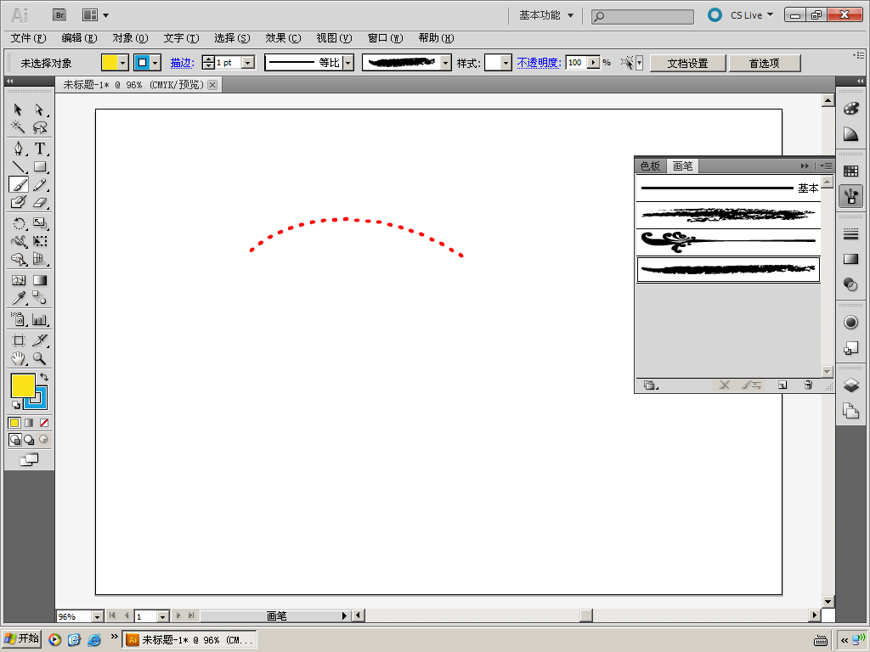Enable Draw Normal mode
The image size is (870, 652).
click(15, 440)
